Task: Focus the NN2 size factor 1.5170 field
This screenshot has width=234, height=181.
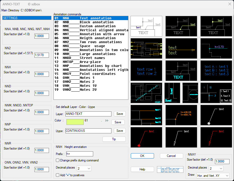Action: (x=42, y=55)
